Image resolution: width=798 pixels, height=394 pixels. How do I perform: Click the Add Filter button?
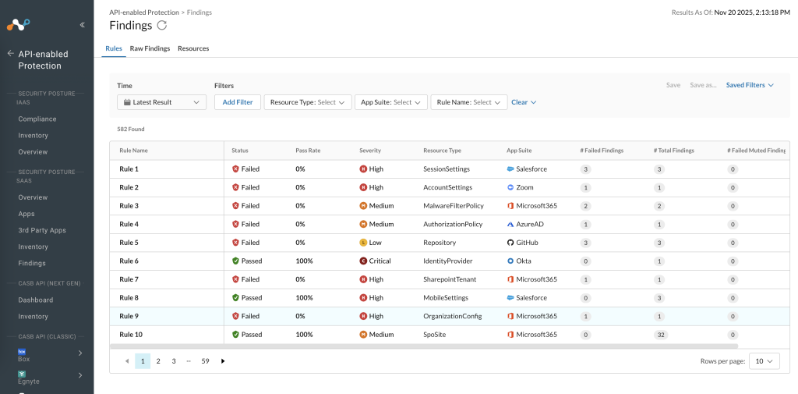point(238,102)
